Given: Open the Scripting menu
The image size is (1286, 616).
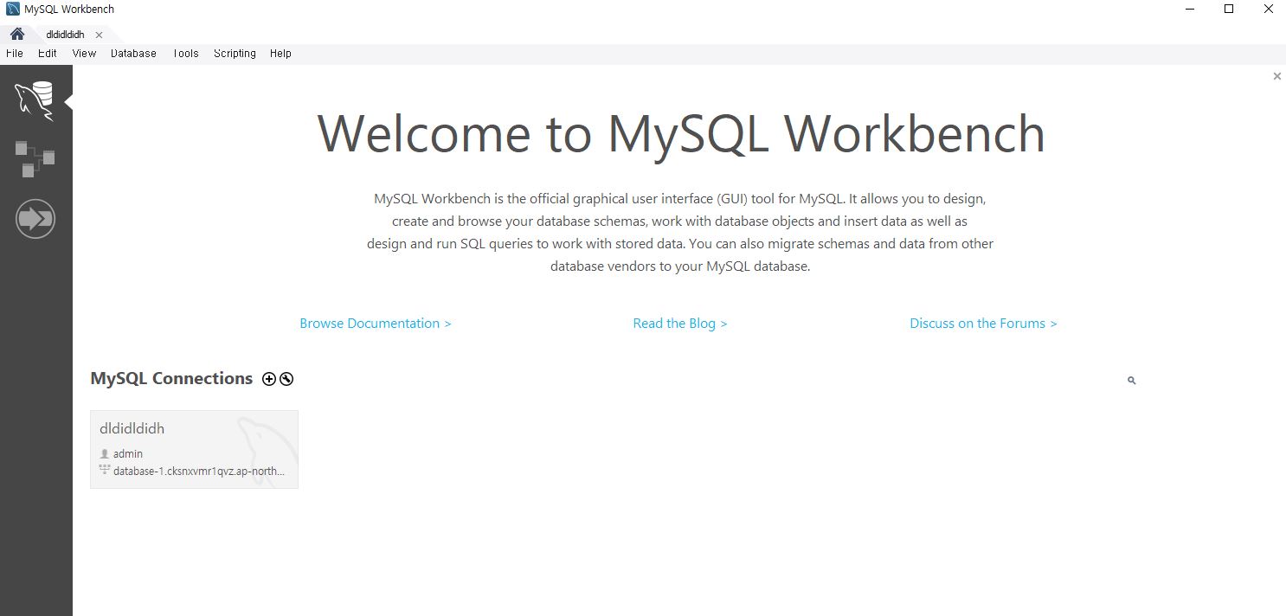Looking at the screenshot, I should [x=235, y=53].
